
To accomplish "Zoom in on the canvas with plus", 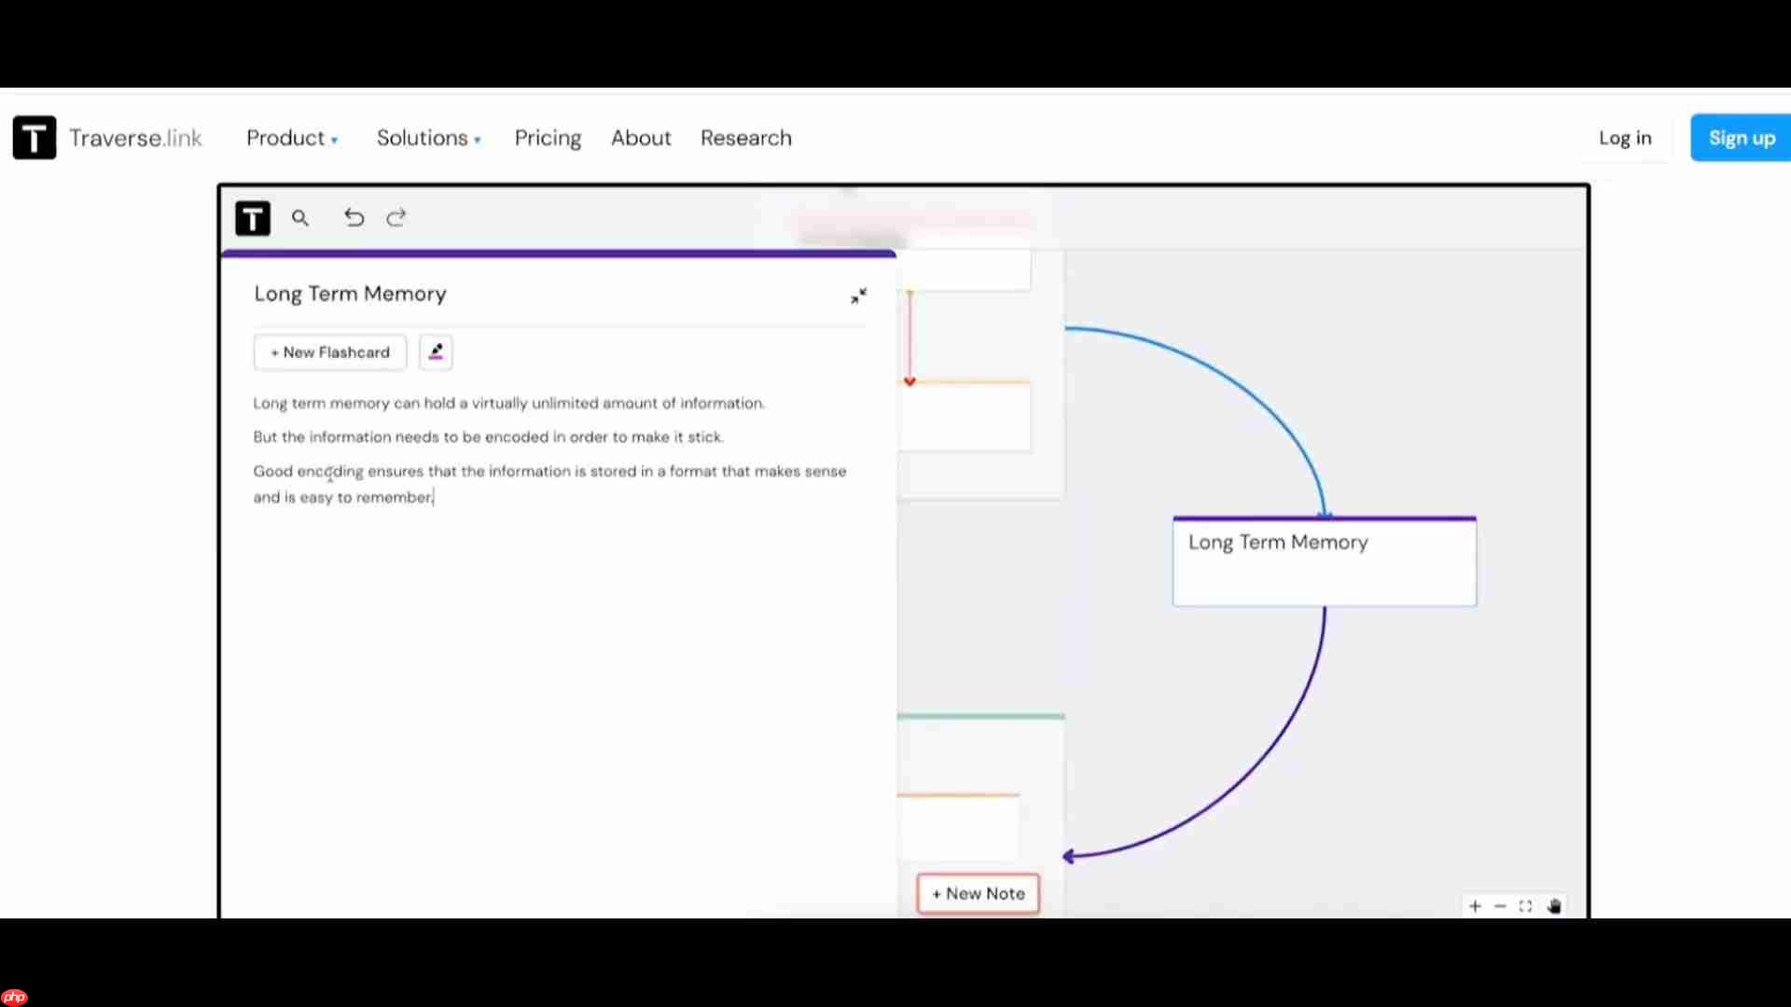I will click(1475, 906).
